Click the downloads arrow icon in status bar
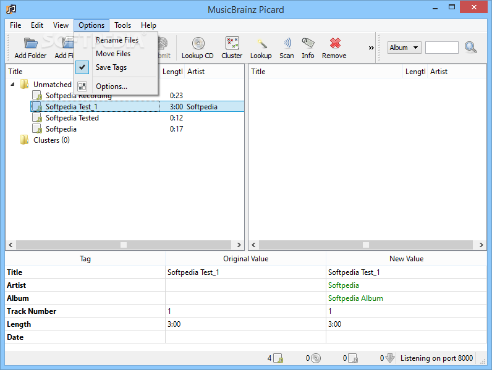This screenshot has height=370, width=492. [x=390, y=358]
